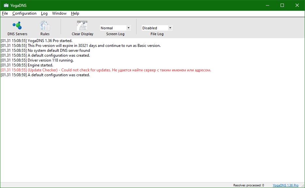Select the 15:08:55 default configuration log line
Screen dimensions: 305x188
45,55
